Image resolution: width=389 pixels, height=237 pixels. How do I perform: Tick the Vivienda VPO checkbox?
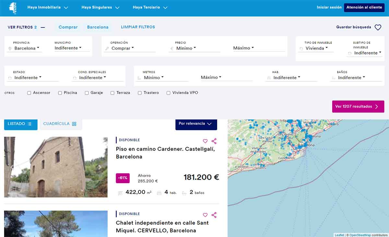point(168,93)
